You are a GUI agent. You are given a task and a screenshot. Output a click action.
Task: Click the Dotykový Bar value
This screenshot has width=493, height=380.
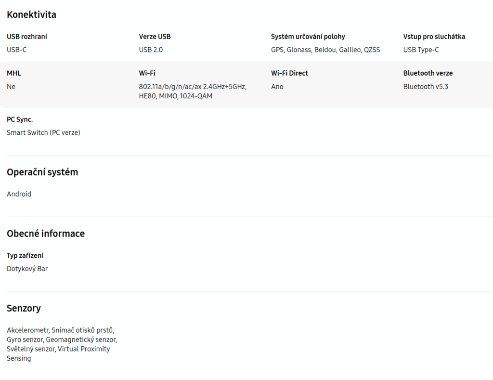(27, 269)
